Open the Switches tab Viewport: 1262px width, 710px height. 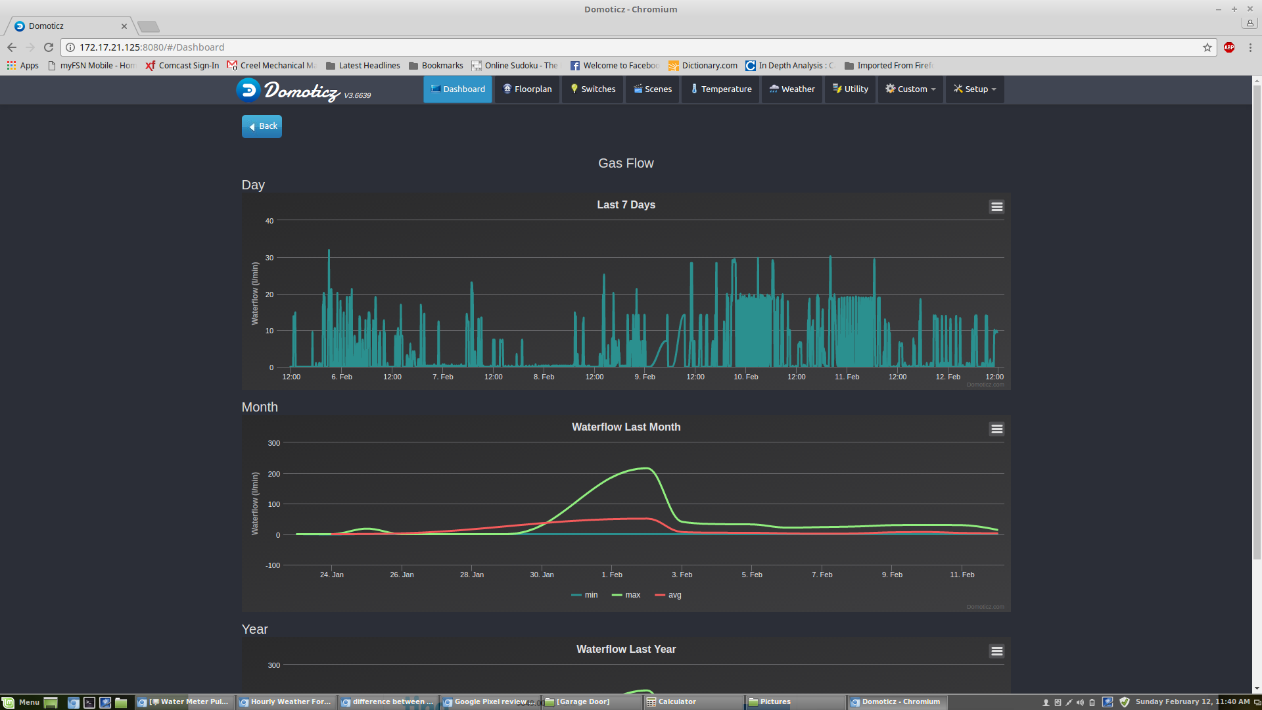593,89
